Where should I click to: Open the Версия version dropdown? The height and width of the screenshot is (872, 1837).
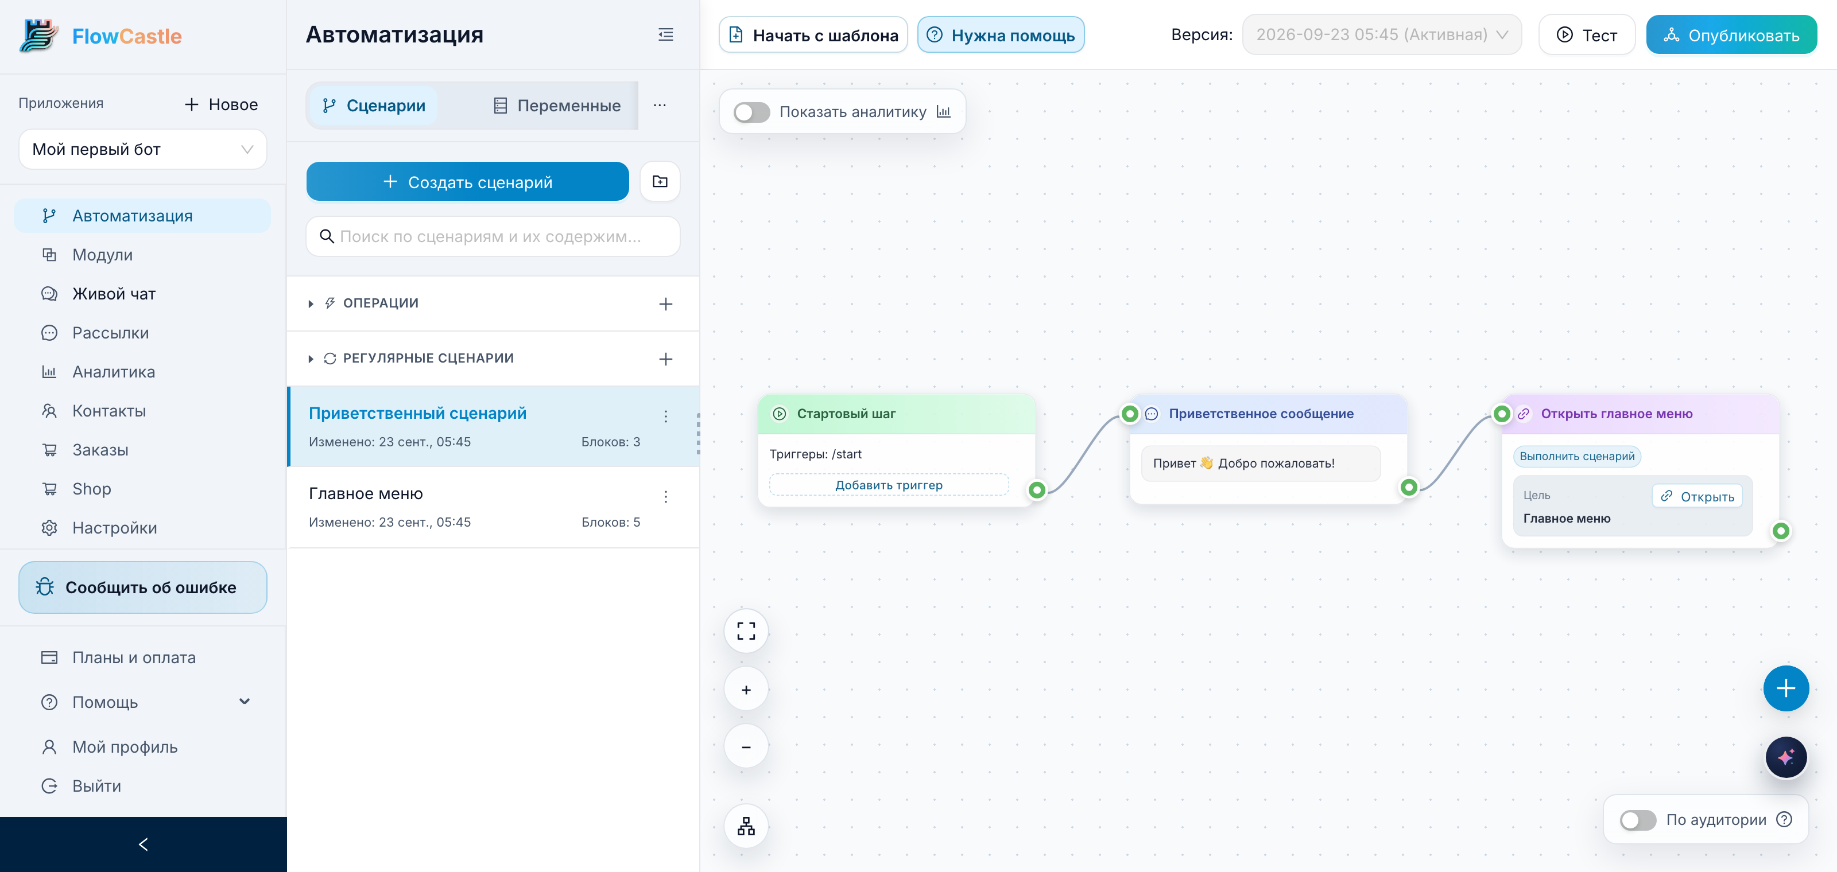tap(1381, 34)
